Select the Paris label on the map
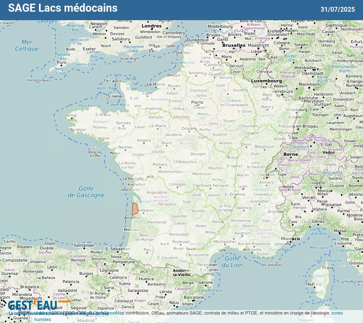Viewport: 363px width, 323px height. pos(197,102)
